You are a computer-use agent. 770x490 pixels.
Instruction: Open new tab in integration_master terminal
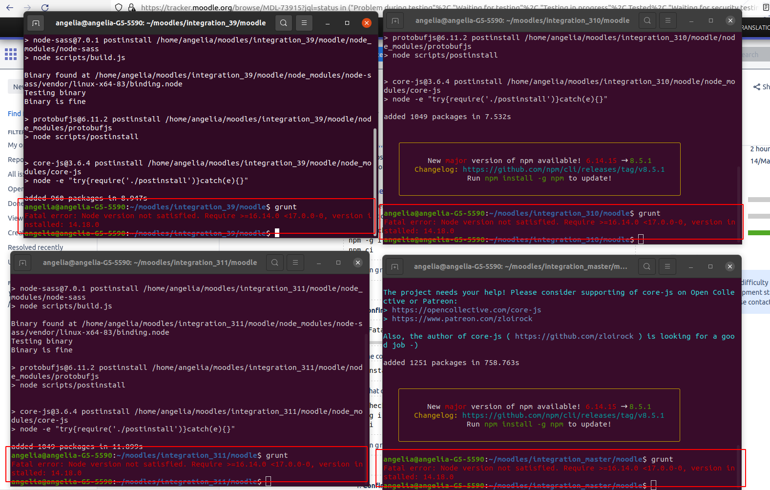(395, 266)
